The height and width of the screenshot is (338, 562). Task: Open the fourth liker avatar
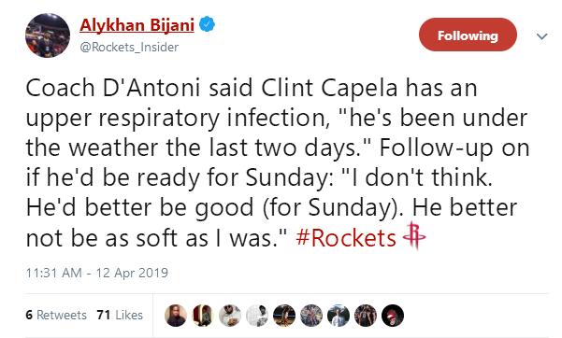(x=257, y=316)
